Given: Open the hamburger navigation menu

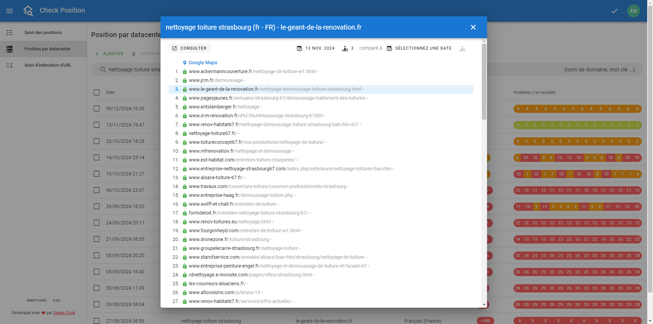Looking at the screenshot, I should click(10, 11).
